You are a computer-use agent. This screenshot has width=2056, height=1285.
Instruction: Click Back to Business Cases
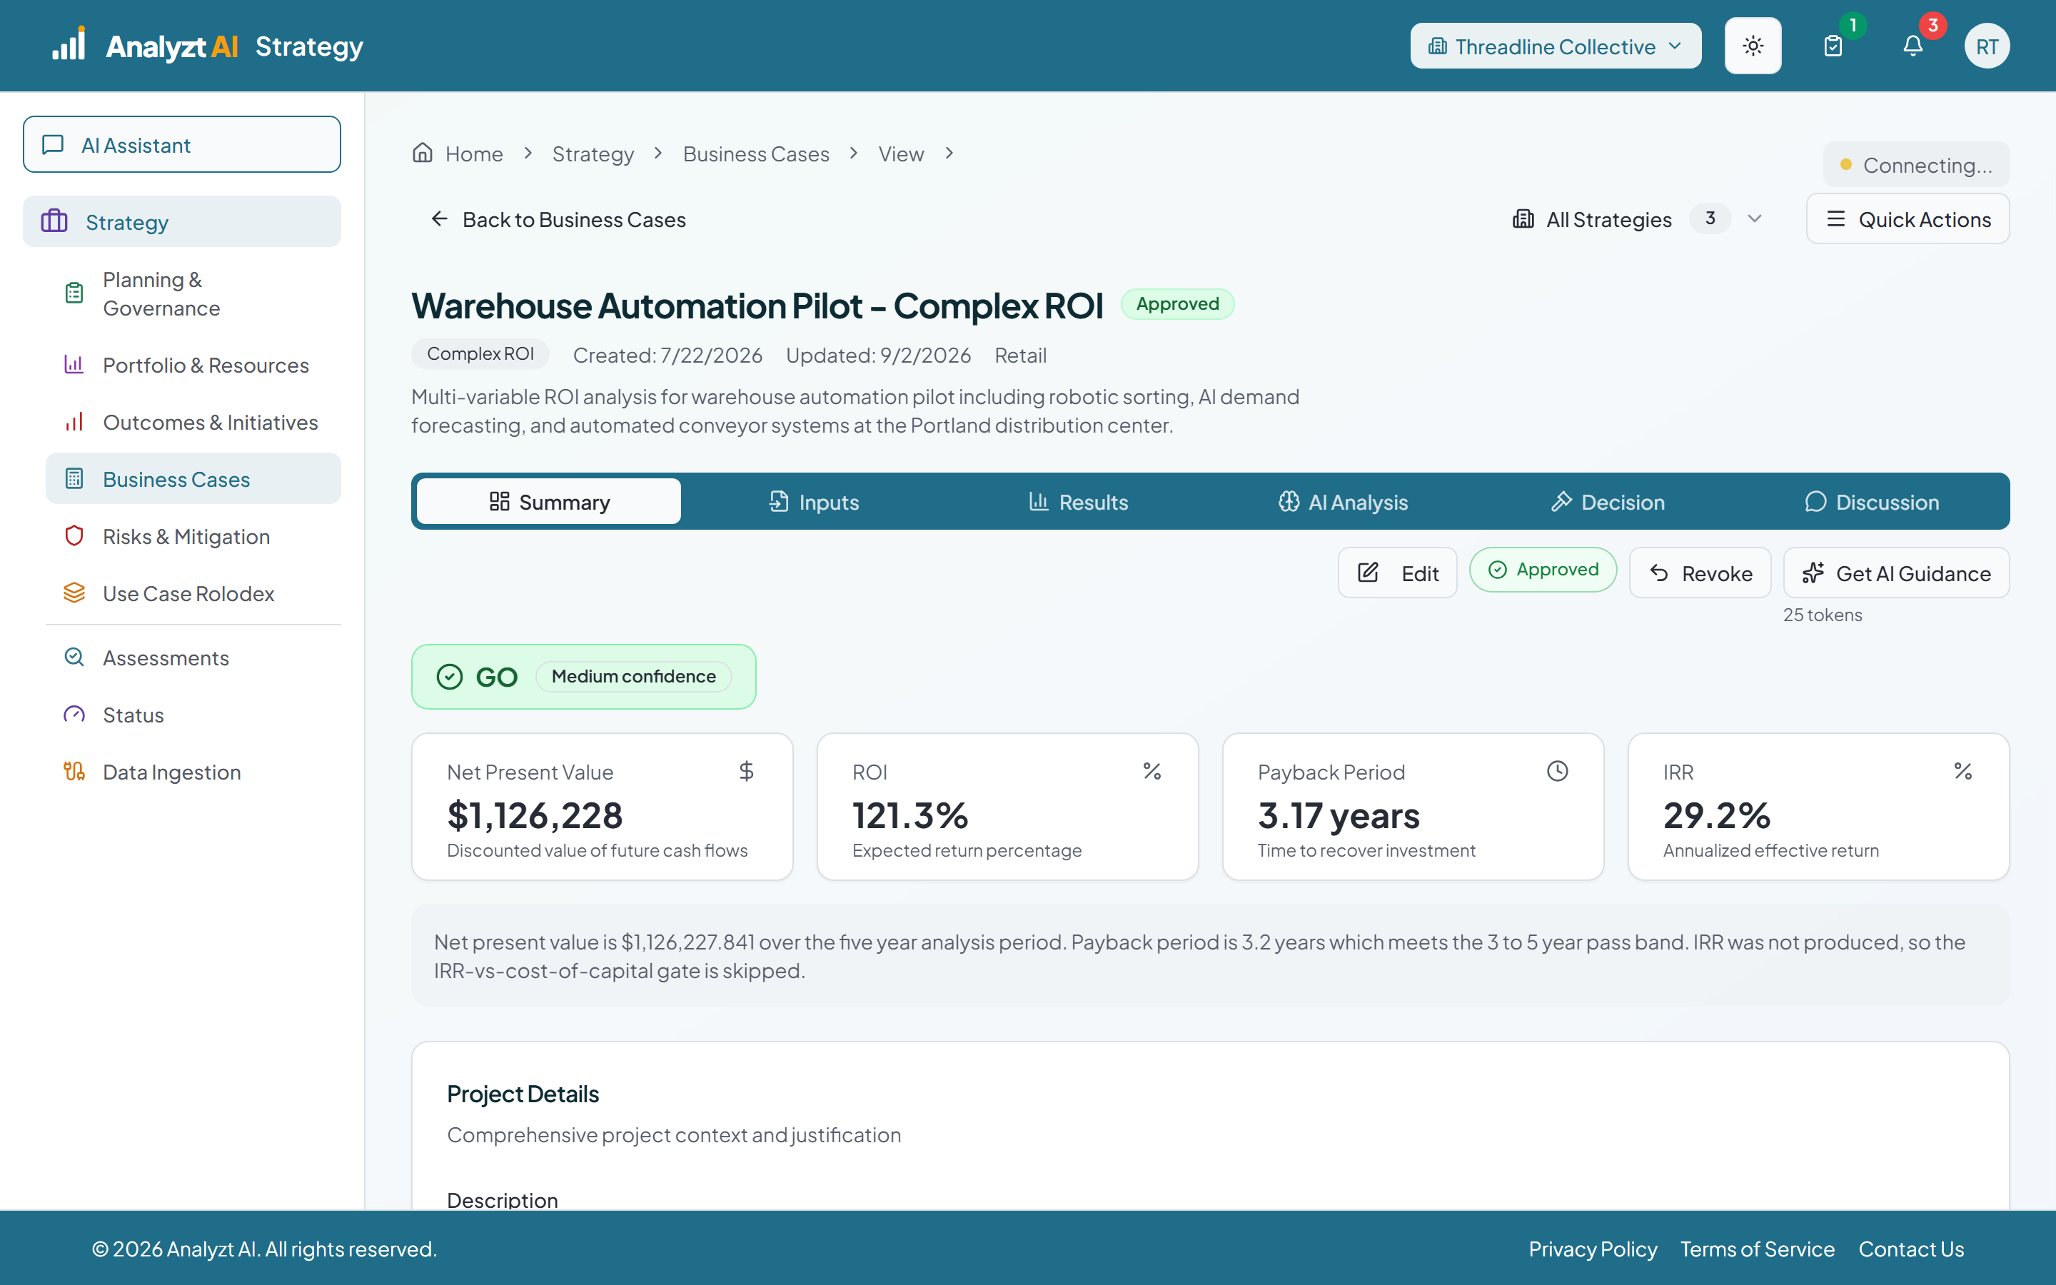558,219
